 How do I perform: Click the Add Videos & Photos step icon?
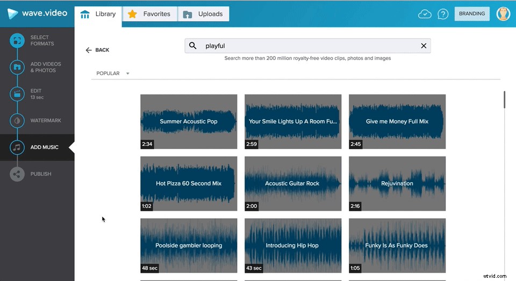(17, 67)
